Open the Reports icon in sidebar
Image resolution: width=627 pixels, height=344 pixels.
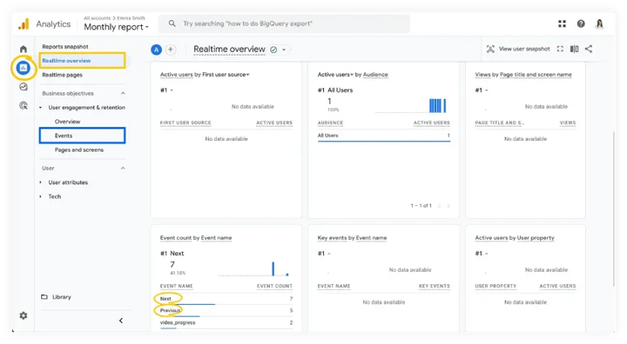[24, 68]
